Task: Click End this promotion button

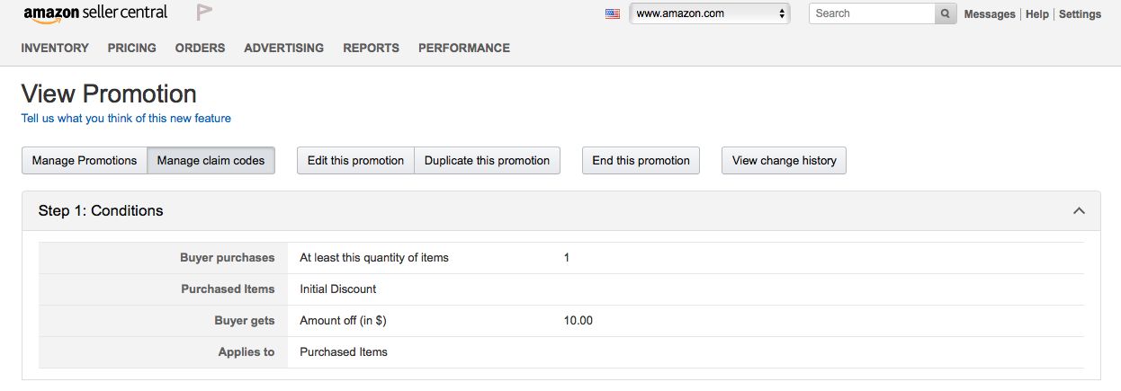Action: point(641,161)
